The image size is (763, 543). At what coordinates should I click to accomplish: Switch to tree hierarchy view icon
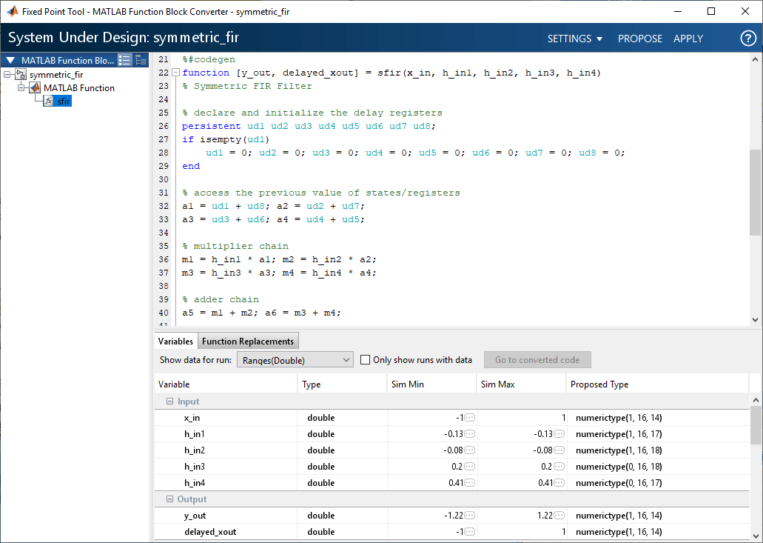pos(140,61)
